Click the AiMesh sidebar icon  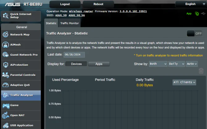(6, 45)
